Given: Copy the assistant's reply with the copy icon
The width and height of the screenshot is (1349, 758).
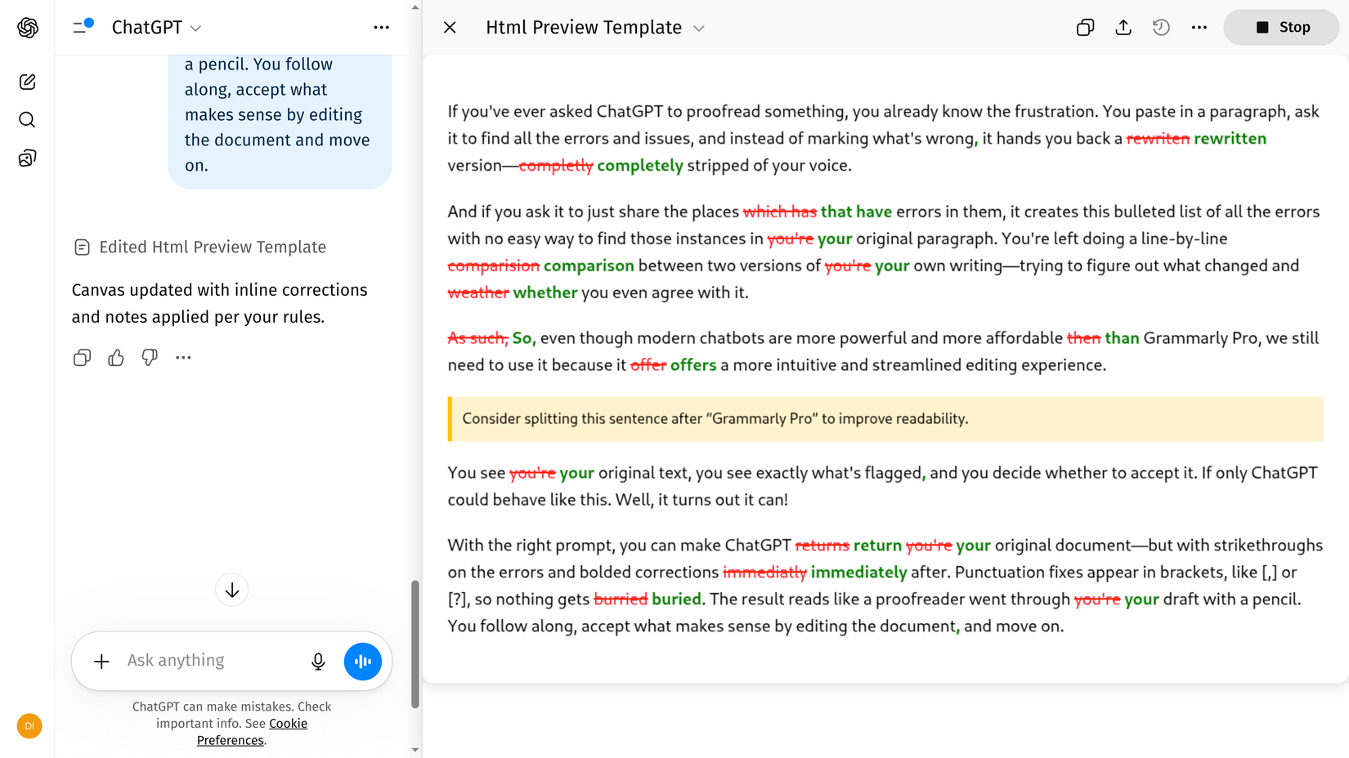Looking at the screenshot, I should point(82,357).
